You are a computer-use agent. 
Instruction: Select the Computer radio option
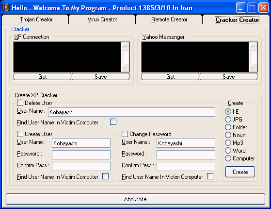pos(228,158)
